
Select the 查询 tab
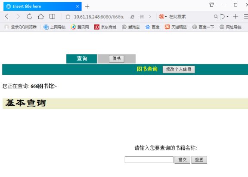click(82, 59)
